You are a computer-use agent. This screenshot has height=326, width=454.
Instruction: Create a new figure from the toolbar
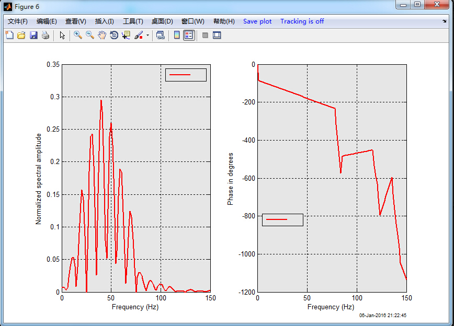click(x=9, y=36)
